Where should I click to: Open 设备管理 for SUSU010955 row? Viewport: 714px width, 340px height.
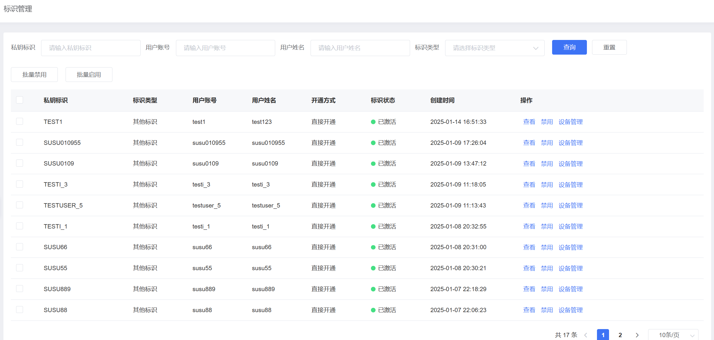pyautogui.click(x=571, y=143)
